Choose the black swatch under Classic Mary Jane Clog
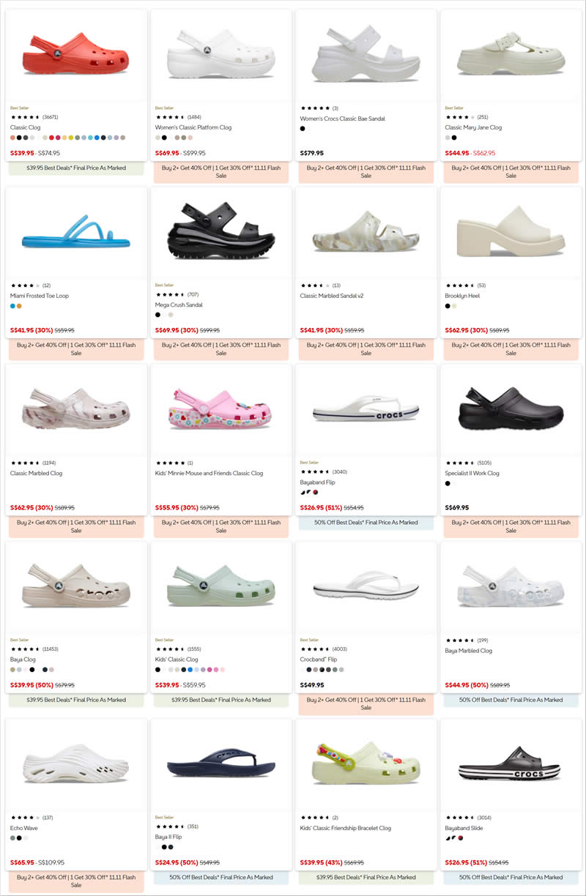 point(454,137)
